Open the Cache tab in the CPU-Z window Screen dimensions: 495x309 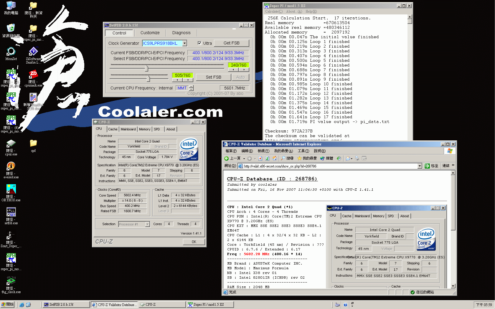[x=113, y=129]
